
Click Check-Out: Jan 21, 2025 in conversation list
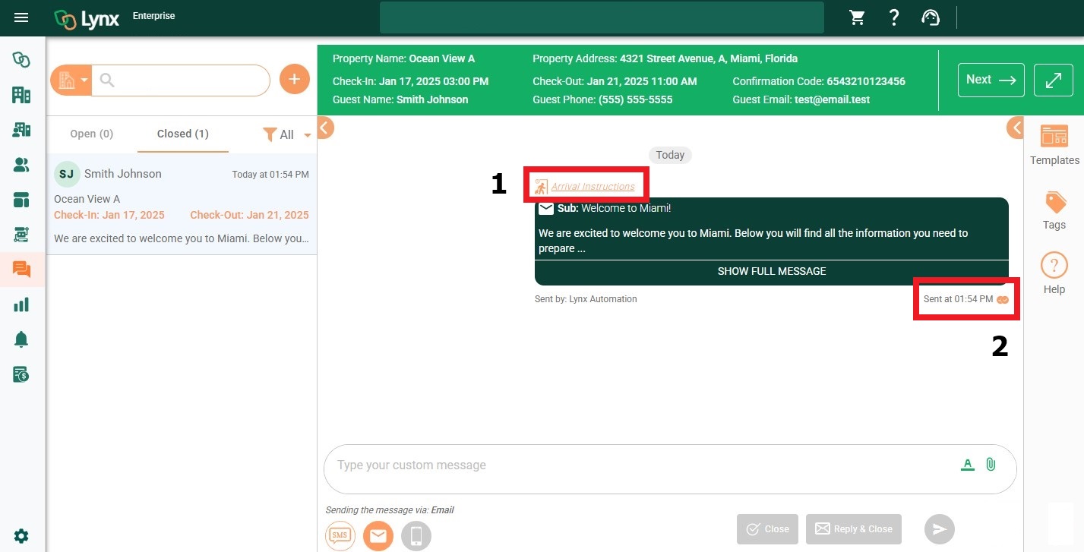[x=249, y=215]
